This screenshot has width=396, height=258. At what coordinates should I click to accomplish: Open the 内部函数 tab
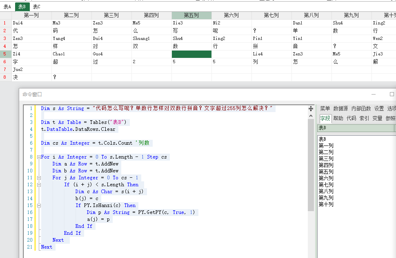[x=361, y=108]
